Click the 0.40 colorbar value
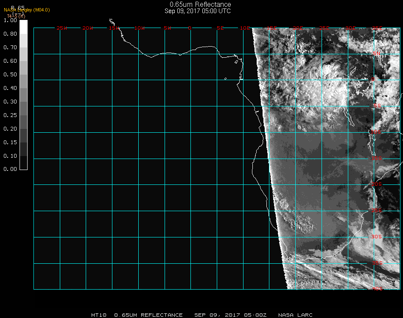Screen dimensions: 403x318 coord(10,88)
